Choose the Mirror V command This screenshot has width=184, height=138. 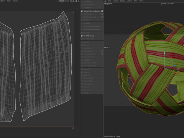pos(92,45)
